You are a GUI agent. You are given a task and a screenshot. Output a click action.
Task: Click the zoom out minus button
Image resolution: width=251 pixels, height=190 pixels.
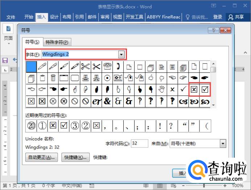[x=184, y=186]
